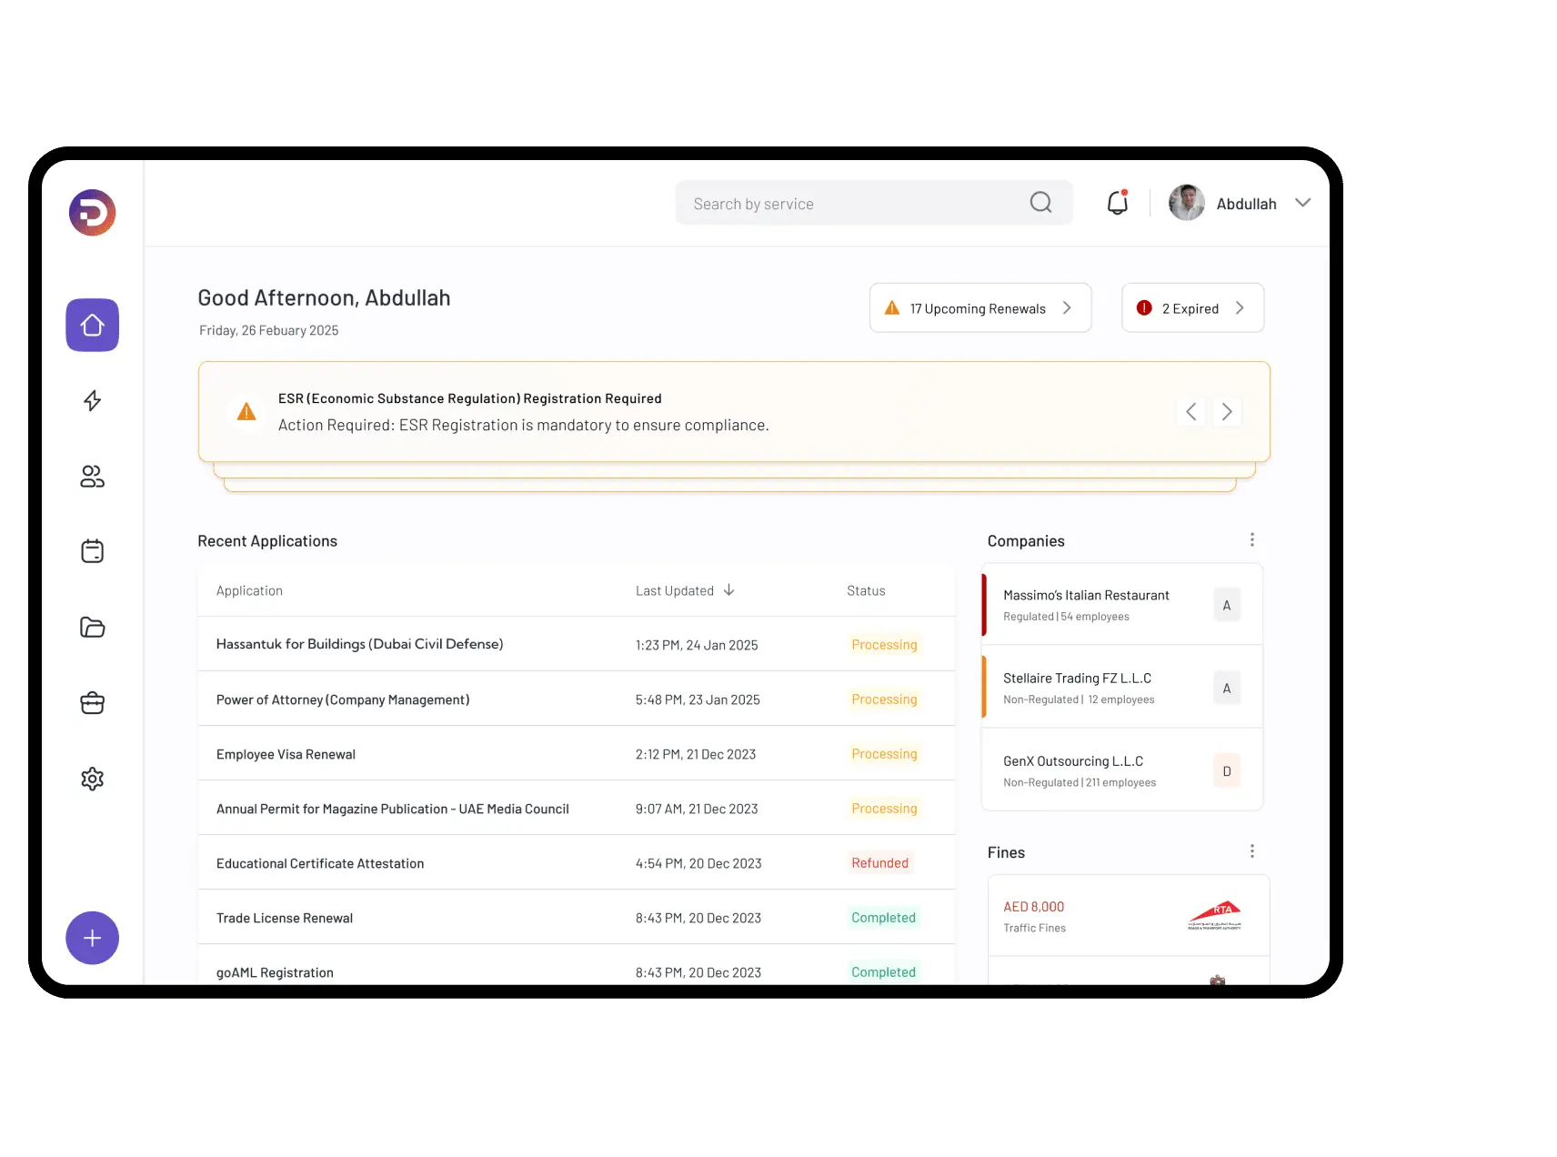Screen dimensions: 1557x1157
Task: Click the Search by service field
Action: [855, 204]
